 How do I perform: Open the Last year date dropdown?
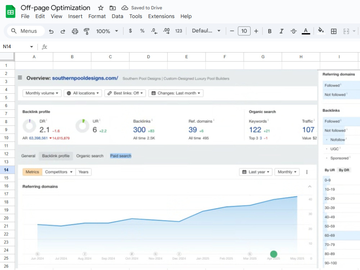point(256,172)
